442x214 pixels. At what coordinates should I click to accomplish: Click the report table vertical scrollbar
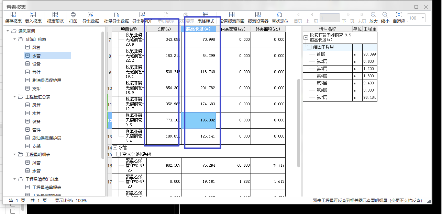tap(299, 123)
